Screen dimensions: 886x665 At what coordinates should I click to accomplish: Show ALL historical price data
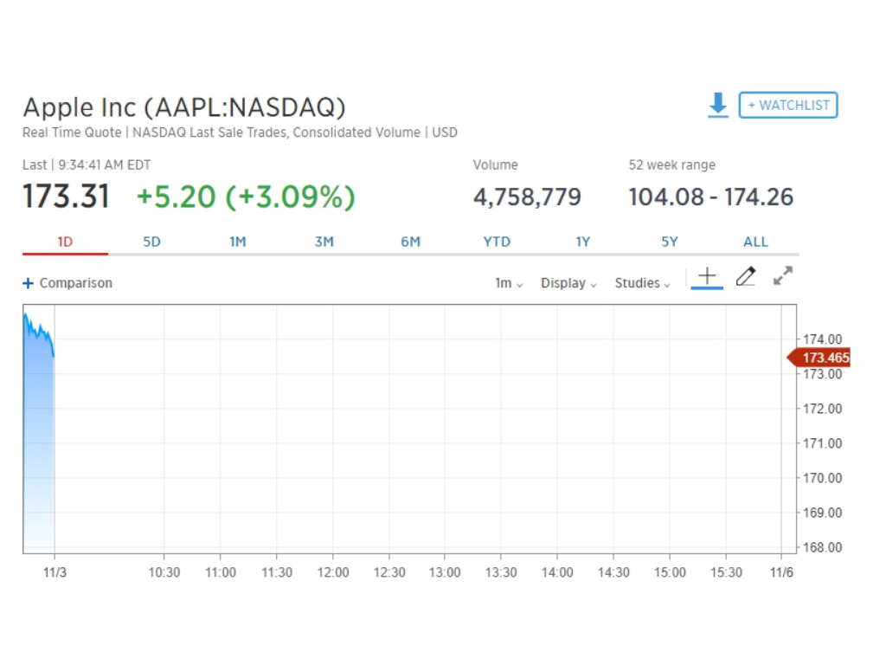pos(755,242)
